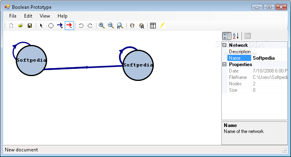Screen dimensions: 291x157
Task: Edit the Name value Softpedia
Action: click(x=264, y=58)
